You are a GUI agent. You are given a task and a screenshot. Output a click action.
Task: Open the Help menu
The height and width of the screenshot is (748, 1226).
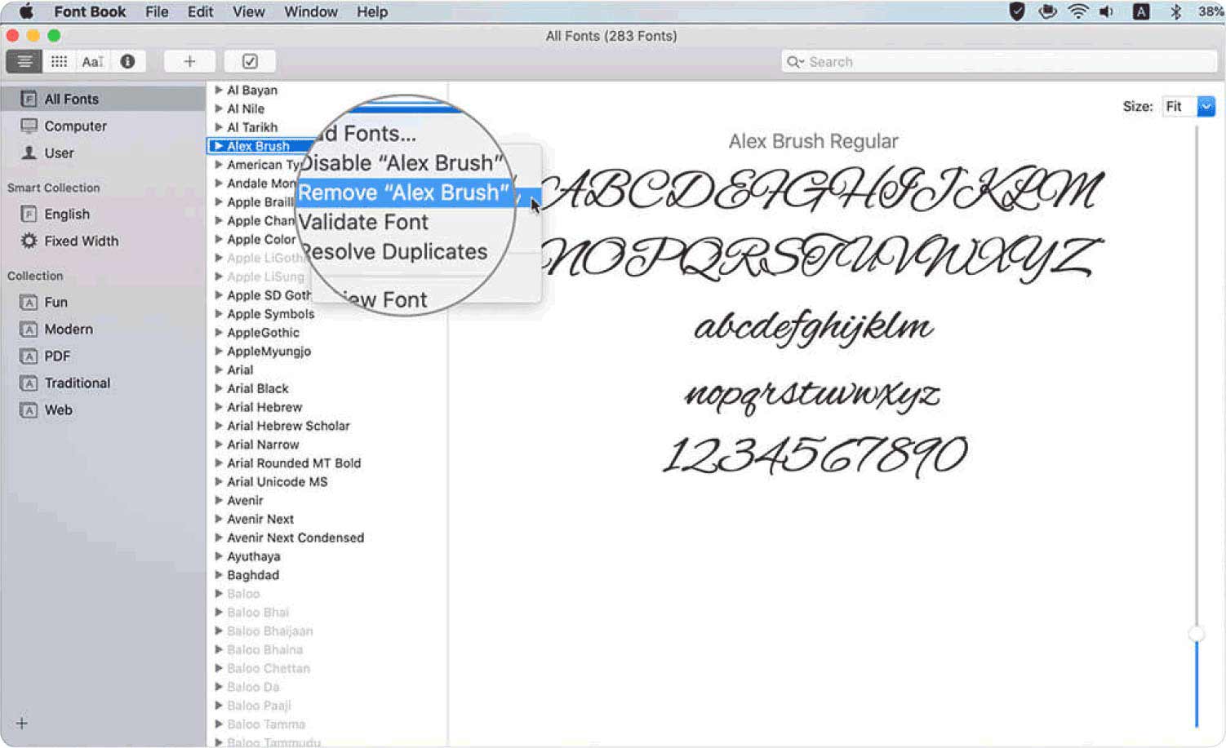[372, 11]
